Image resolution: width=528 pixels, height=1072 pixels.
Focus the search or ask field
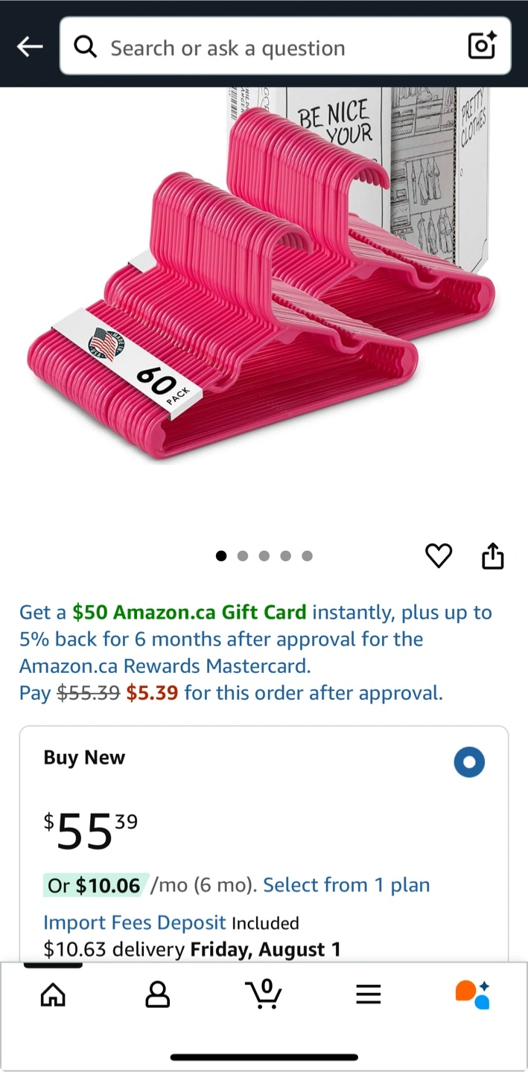[285, 47]
